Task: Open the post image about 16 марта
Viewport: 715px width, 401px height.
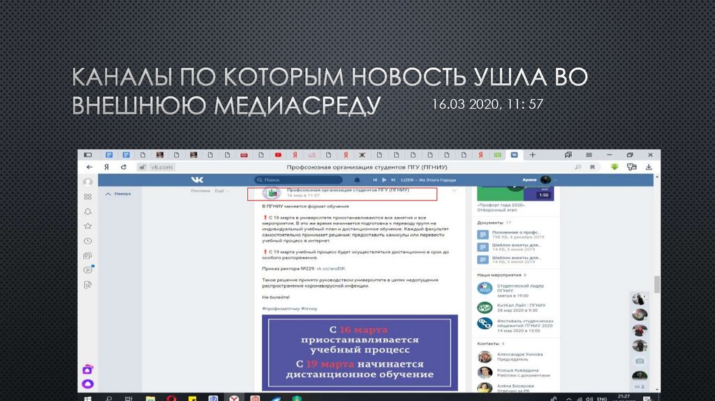Action: coord(360,352)
